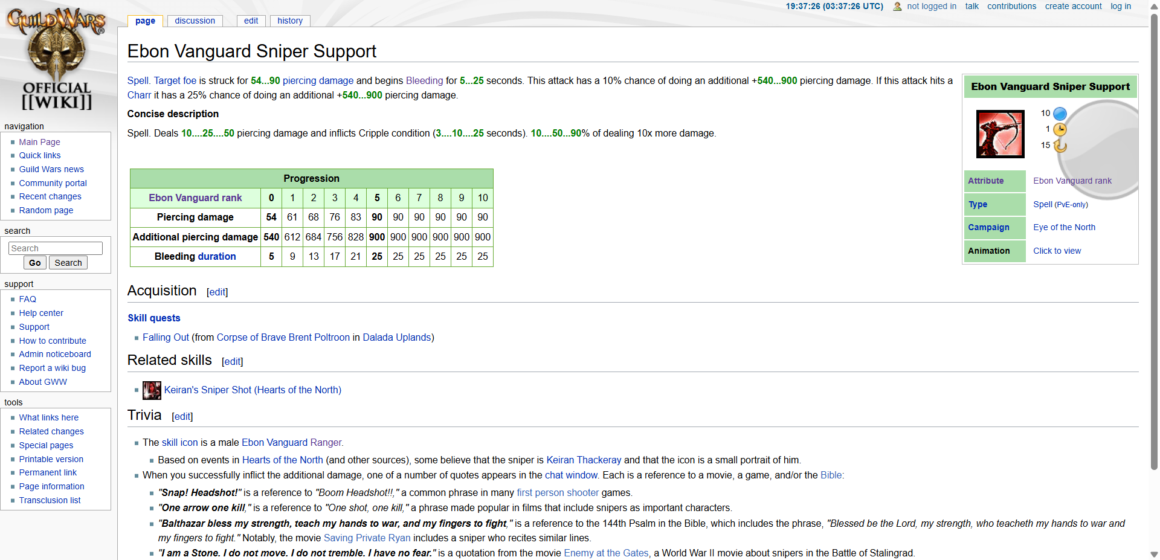Viewport: 1160px width, 560px height.
Task: Open Keiran Thackeray link in trivia
Action: 584,460
